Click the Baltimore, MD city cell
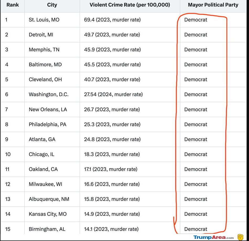The height and width of the screenshot is (241, 249). [52, 65]
